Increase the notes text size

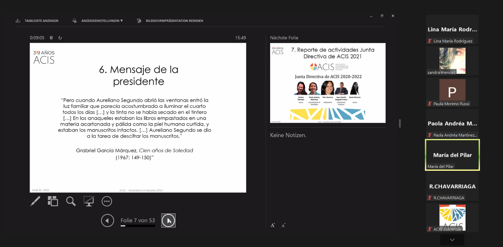[x=273, y=225]
